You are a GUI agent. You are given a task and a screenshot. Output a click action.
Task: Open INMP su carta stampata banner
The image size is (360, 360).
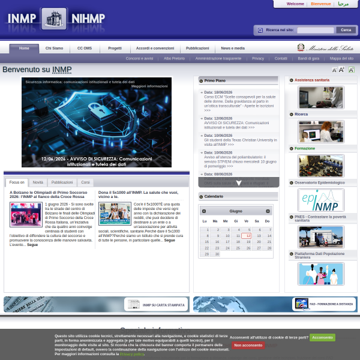tap(97, 304)
